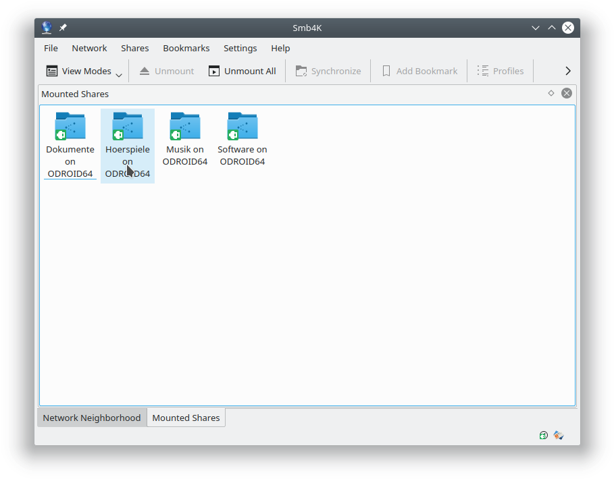Click the Dokumente on ODROID64 label text

pos(70,161)
